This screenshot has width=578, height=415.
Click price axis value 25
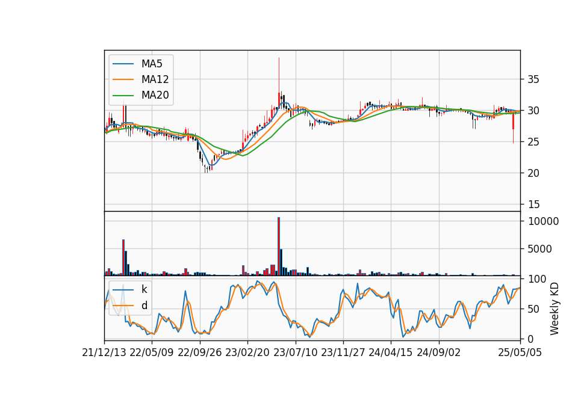(533, 142)
